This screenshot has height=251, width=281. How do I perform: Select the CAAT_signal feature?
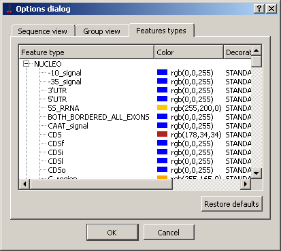point(68,126)
